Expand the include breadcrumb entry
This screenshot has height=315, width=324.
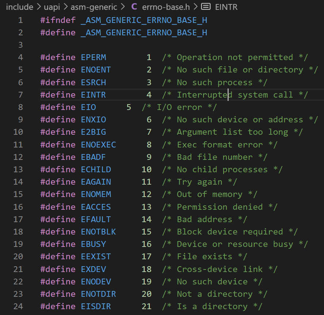(x=19, y=7)
